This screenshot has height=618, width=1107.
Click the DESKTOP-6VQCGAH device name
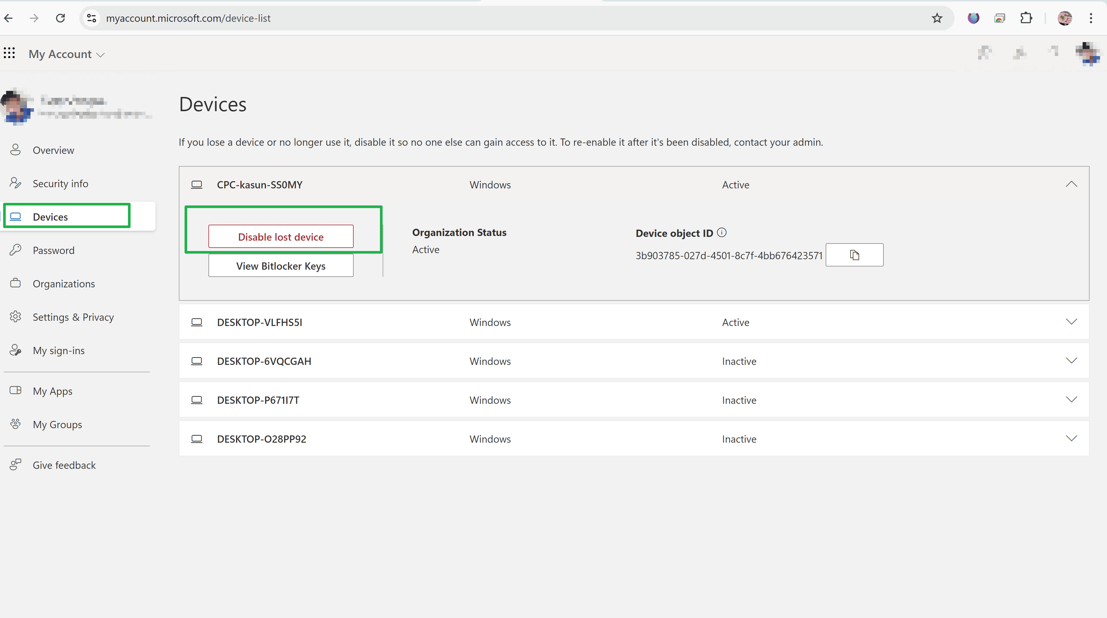264,361
